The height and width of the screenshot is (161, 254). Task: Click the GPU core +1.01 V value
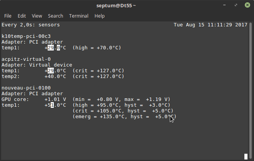pyautogui.click(x=55, y=99)
